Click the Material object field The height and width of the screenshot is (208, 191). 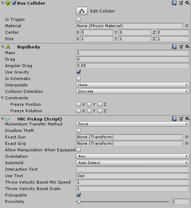coord(129,26)
